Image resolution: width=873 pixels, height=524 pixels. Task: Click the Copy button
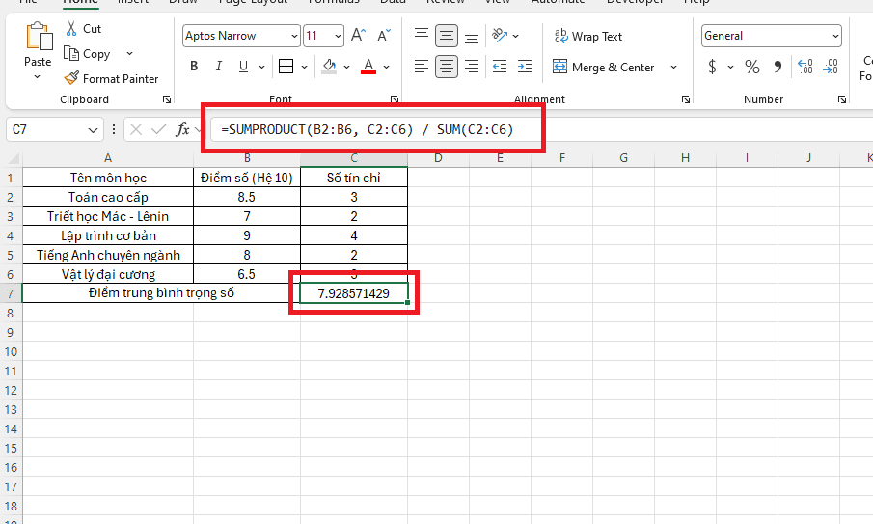click(x=88, y=54)
